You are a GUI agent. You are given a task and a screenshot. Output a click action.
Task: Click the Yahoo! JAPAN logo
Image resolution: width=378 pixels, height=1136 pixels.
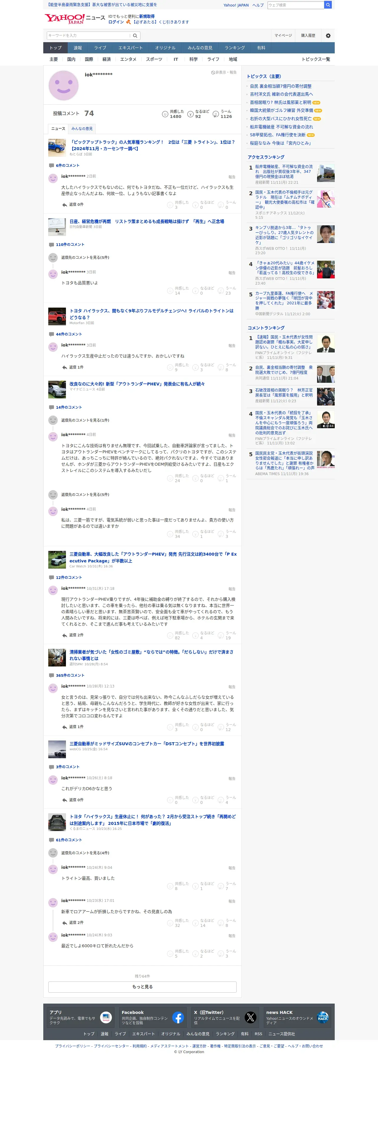[x=65, y=19]
